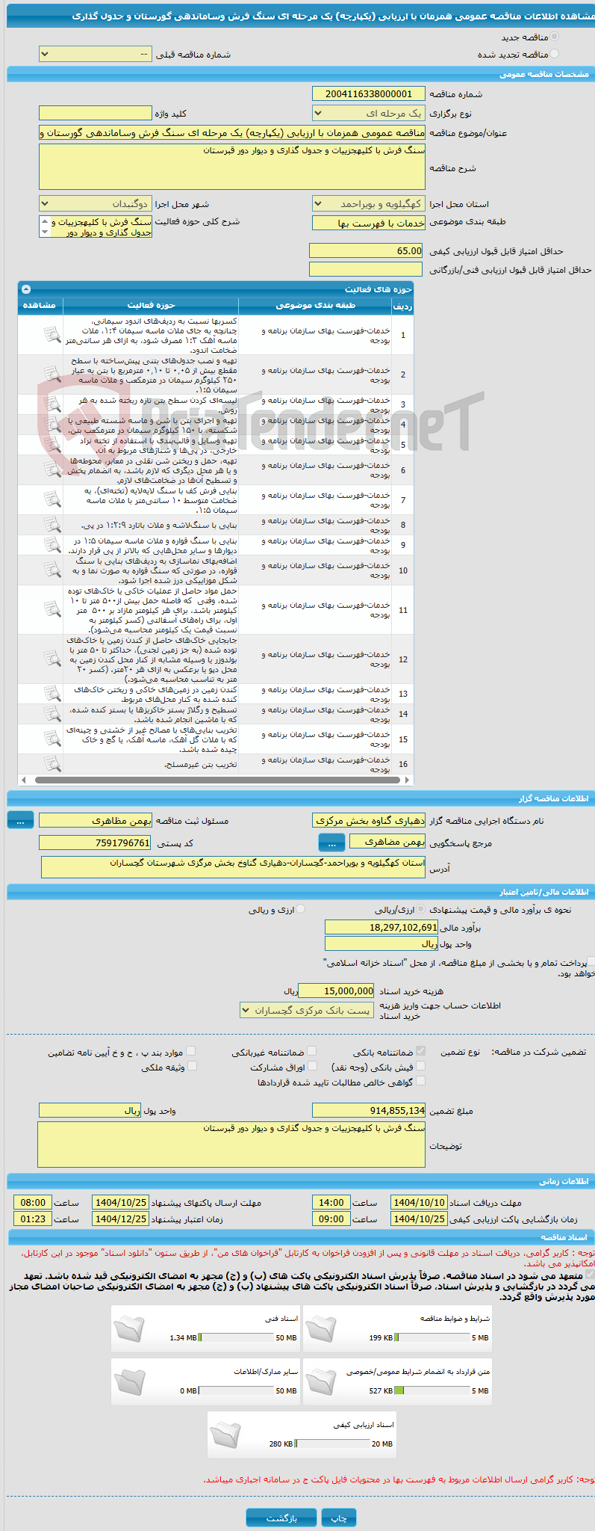Step down the شرح کلی حوزه فعالیت list
The image size is (595, 1531).
(44, 232)
